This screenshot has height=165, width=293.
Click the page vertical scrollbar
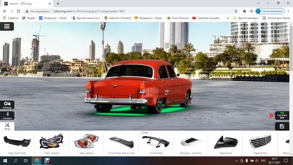tap(291, 48)
